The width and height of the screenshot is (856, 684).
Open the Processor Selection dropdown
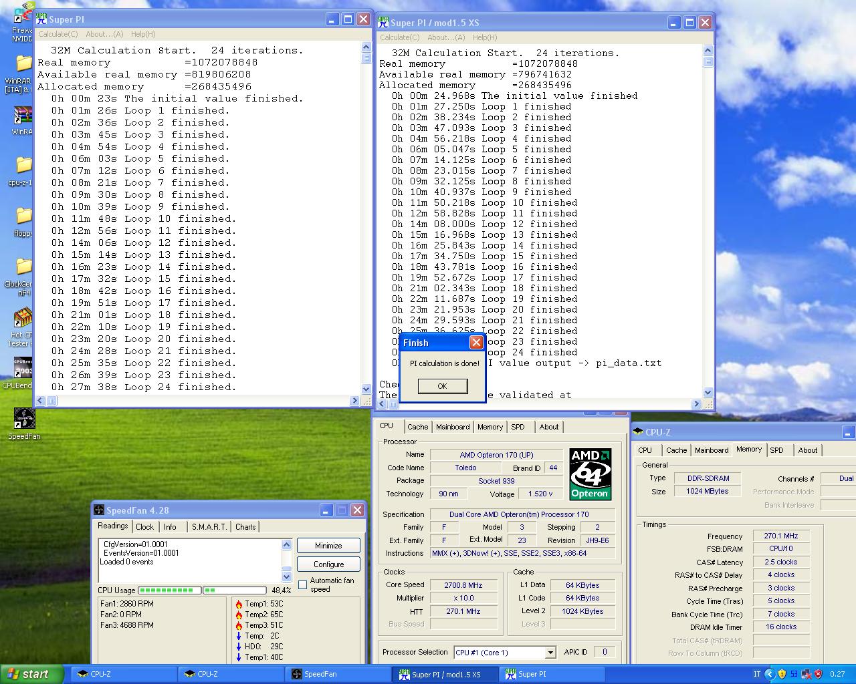tap(550, 653)
